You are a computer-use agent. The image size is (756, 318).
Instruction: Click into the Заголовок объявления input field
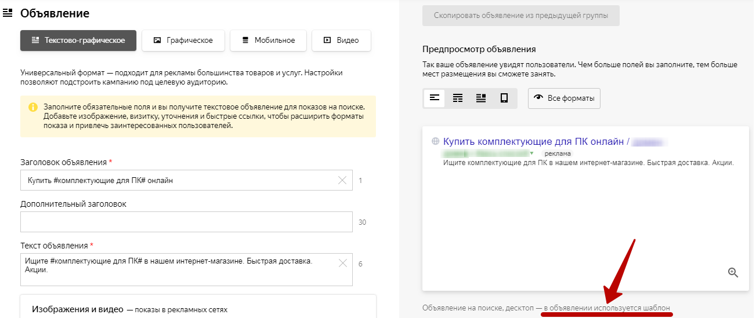(174, 180)
